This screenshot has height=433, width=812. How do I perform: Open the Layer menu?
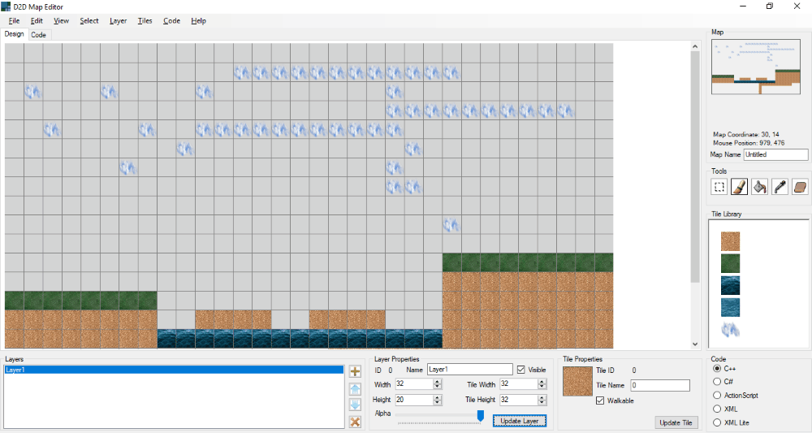click(x=118, y=21)
